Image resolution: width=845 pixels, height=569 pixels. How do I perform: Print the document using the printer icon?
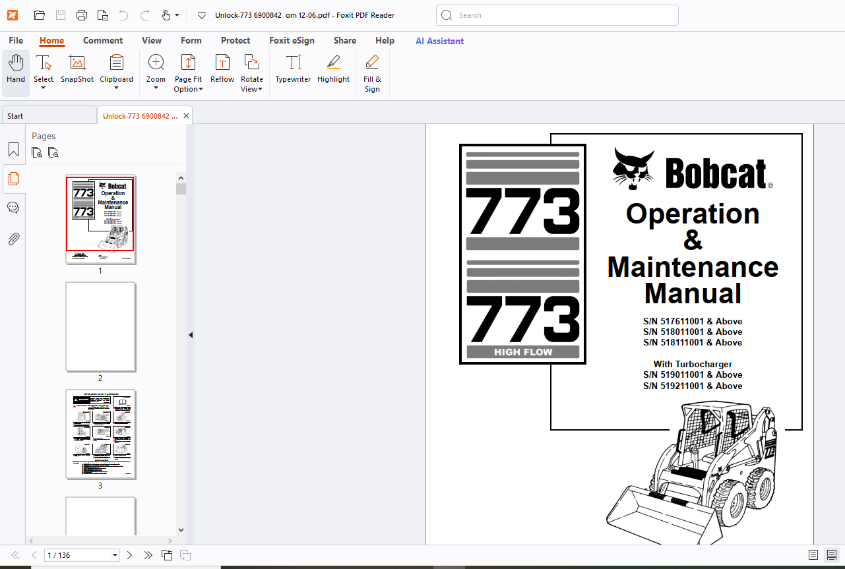[x=82, y=15]
